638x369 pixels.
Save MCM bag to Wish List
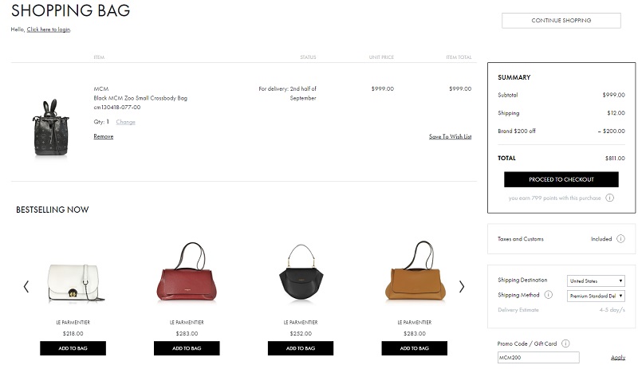tap(450, 136)
